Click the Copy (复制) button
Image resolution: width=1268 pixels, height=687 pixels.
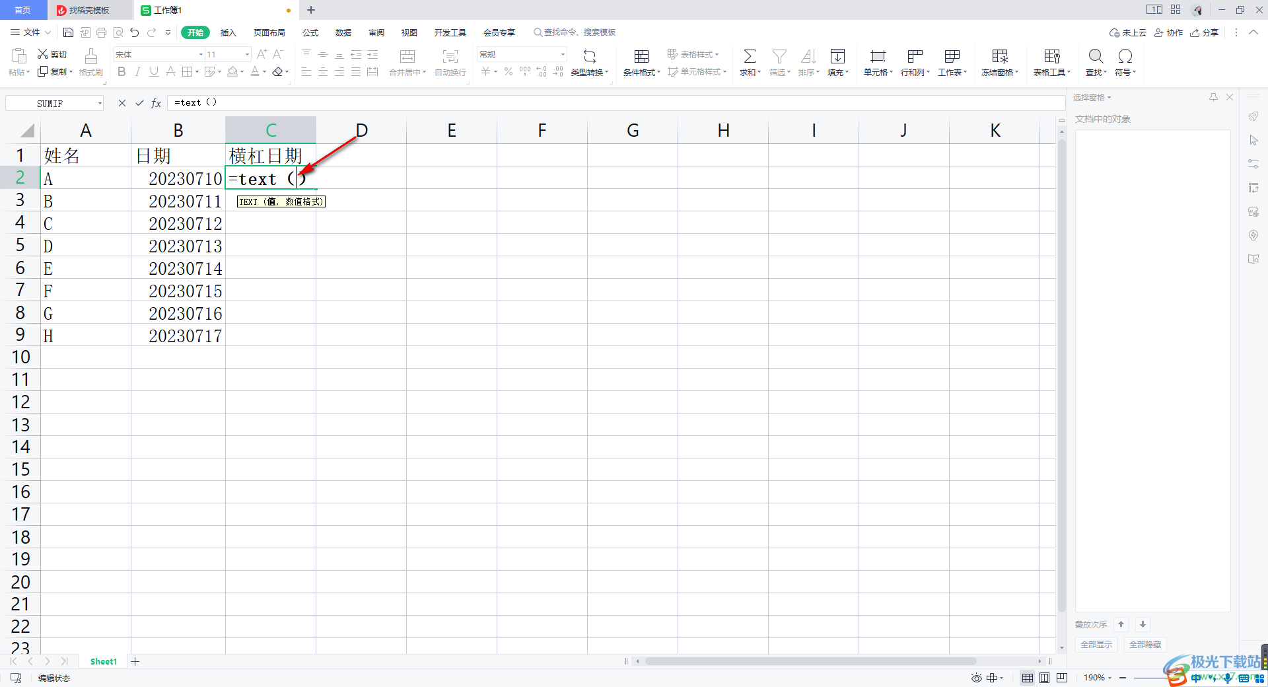[x=55, y=71]
